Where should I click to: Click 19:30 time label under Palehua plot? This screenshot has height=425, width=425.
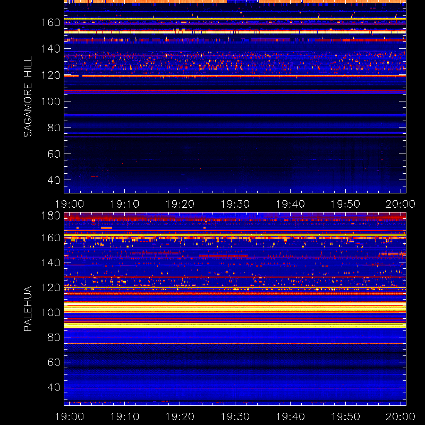(x=235, y=416)
